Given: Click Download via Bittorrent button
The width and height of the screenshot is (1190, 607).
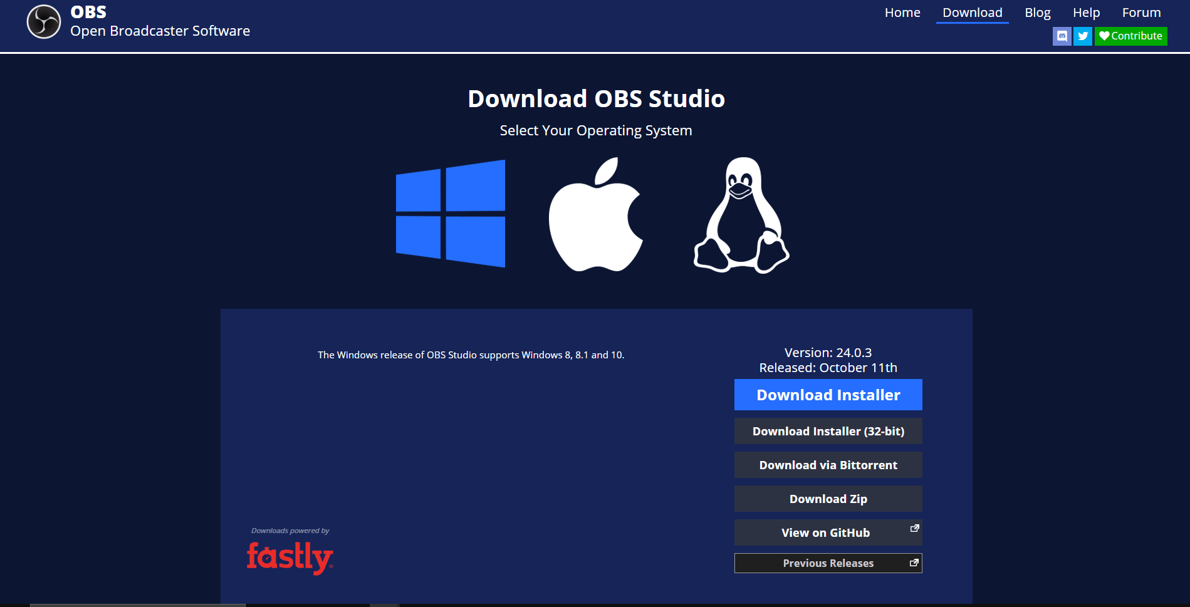Looking at the screenshot, I should [x=828, y=465].
